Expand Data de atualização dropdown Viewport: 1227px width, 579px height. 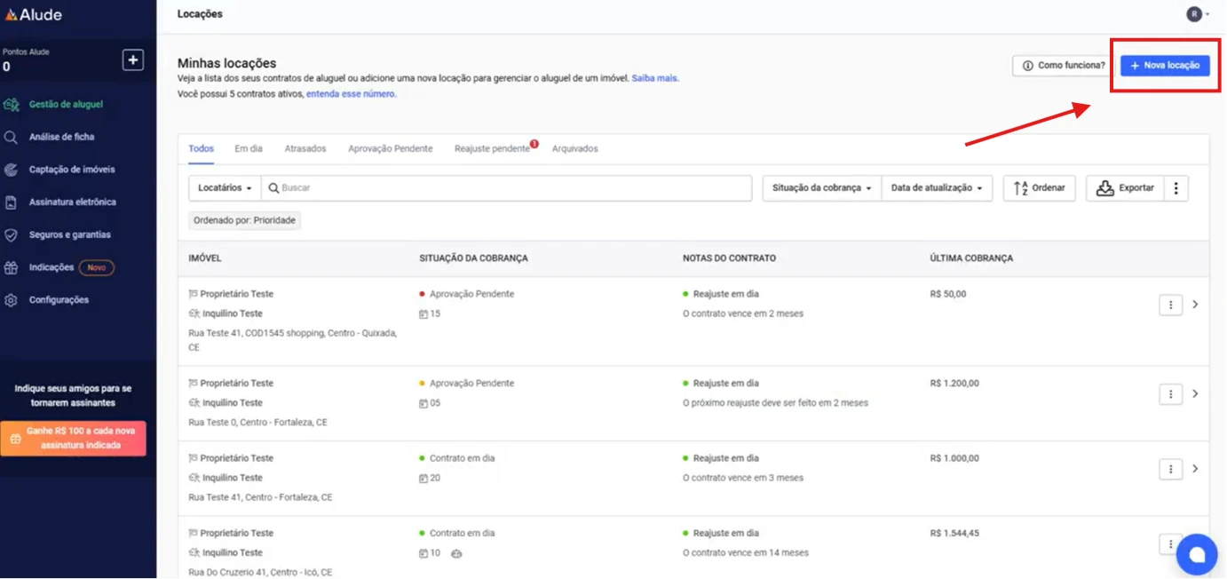937,188
